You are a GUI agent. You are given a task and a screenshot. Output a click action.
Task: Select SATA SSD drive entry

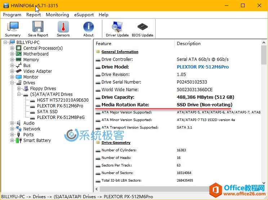pyautogui.click(x=47, y=112)
